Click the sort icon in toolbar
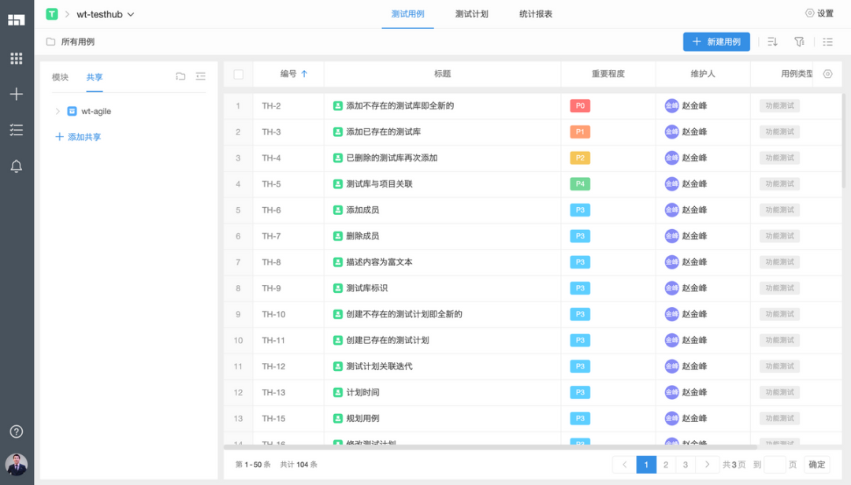The image size is (851, 485). (773, 42)
